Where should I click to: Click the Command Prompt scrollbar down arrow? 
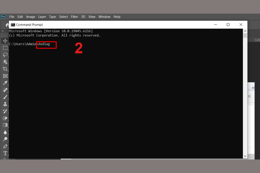pos(245,156)
